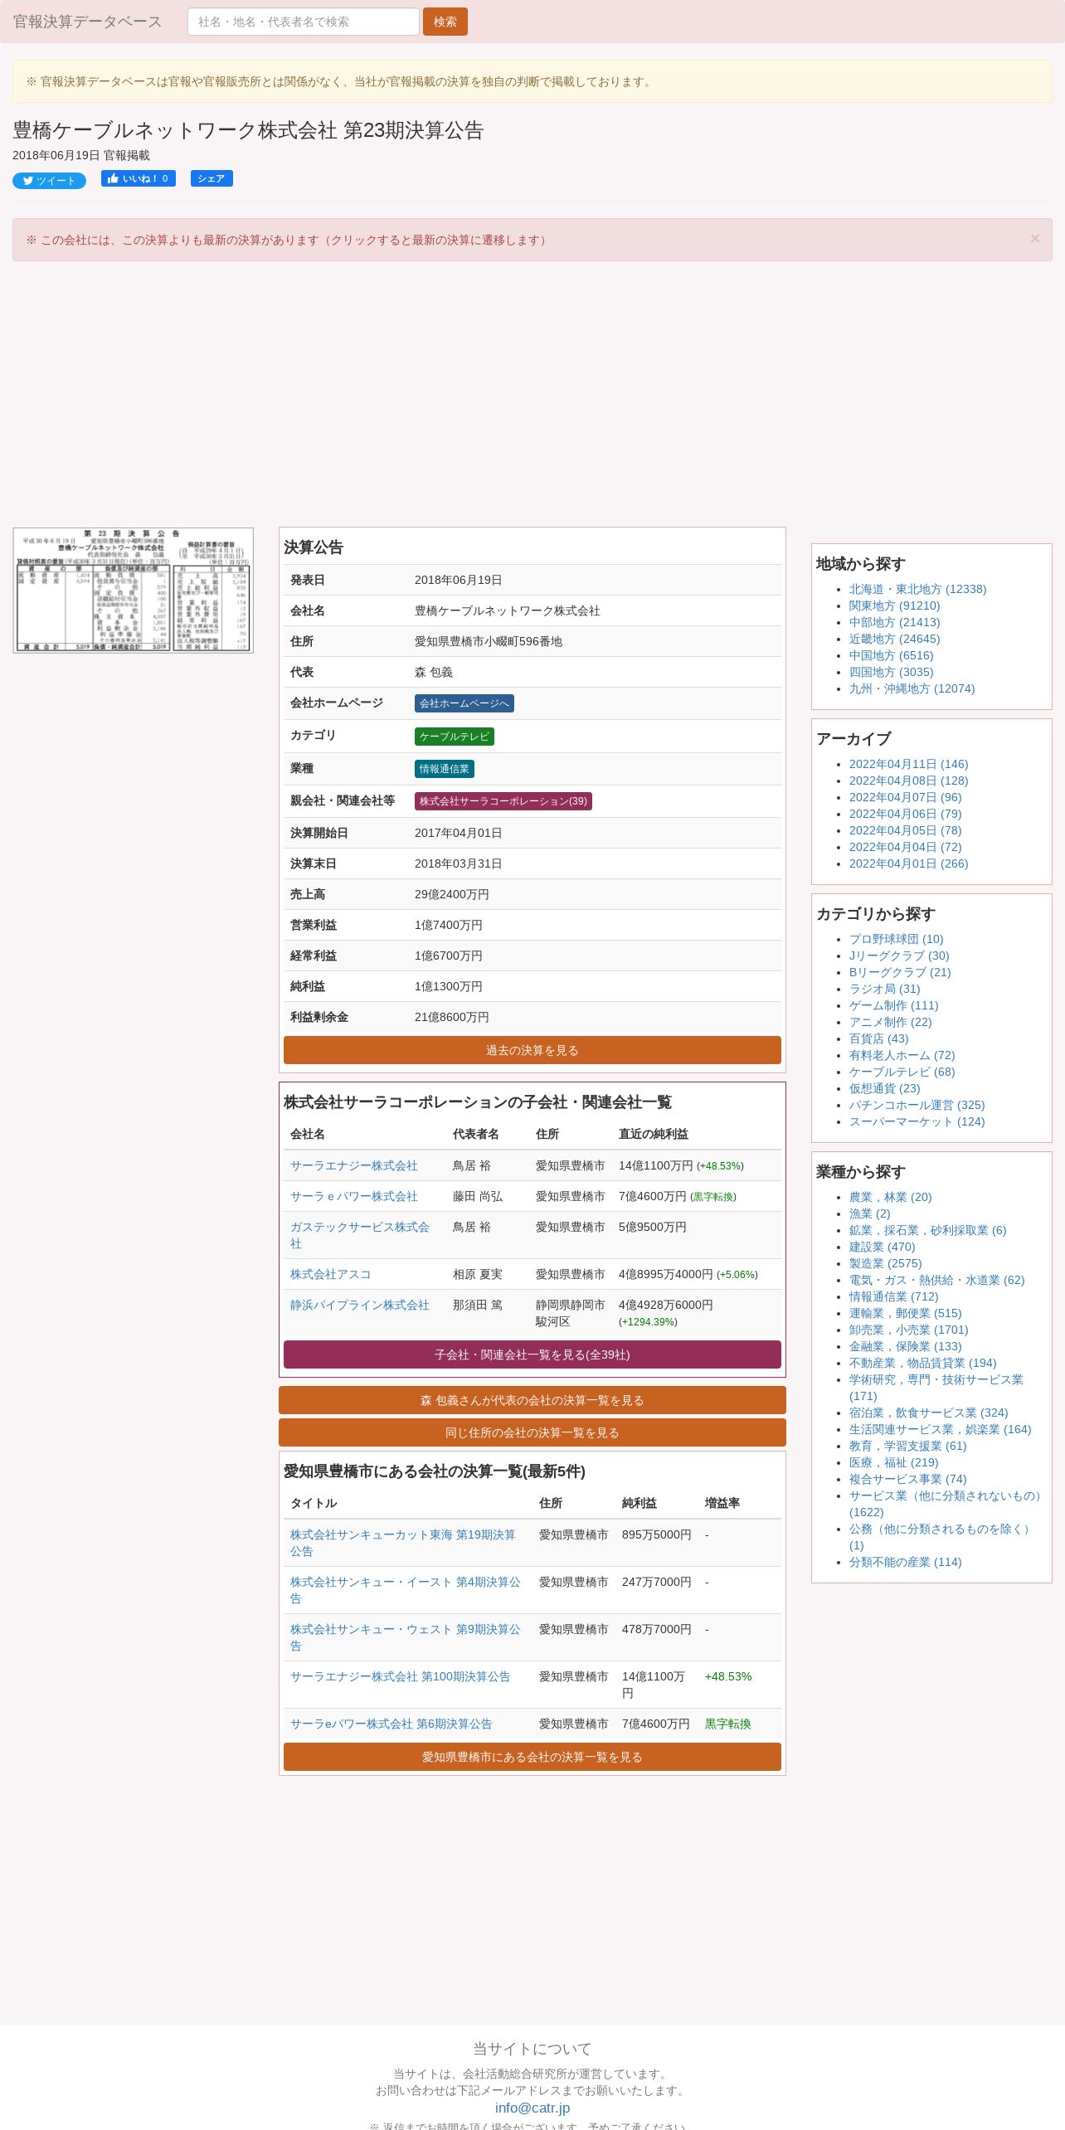The width and height of the screenshot is (1065, 2130).
Task: Dismiss the red newer-settlement alert
Action: coord(1034,239)
